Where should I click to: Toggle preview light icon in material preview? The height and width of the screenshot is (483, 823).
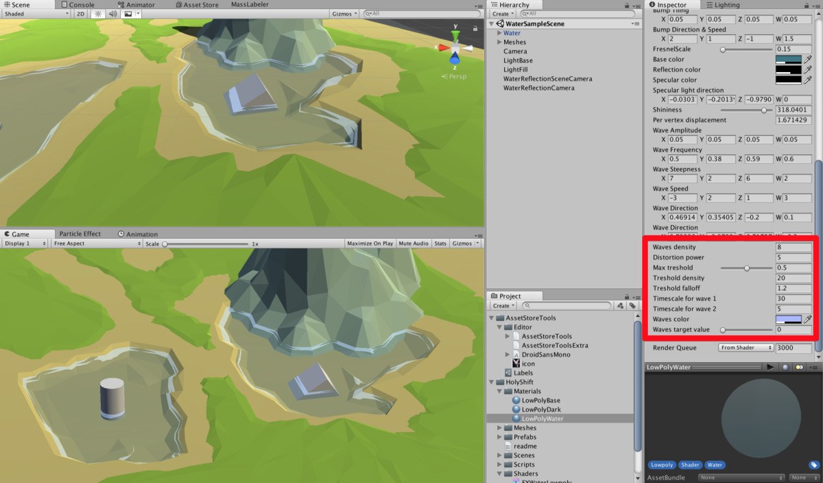(x=799, y=367)
